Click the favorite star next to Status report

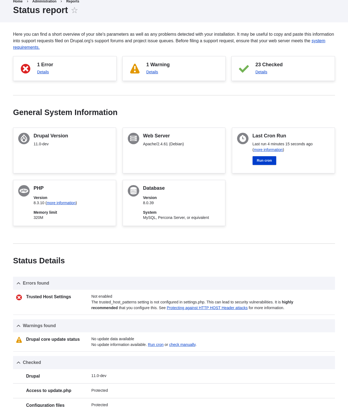pos(74,10)
